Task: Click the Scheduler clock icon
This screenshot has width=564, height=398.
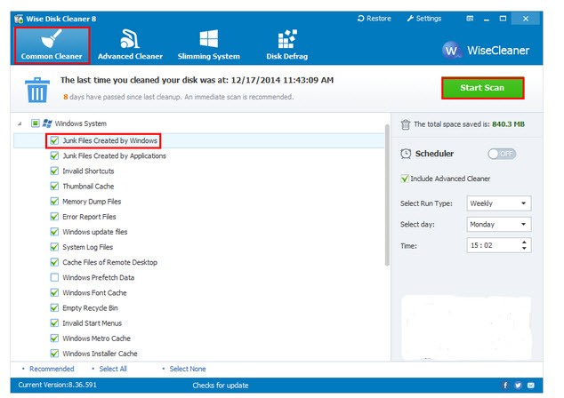Action: point(406,154)
